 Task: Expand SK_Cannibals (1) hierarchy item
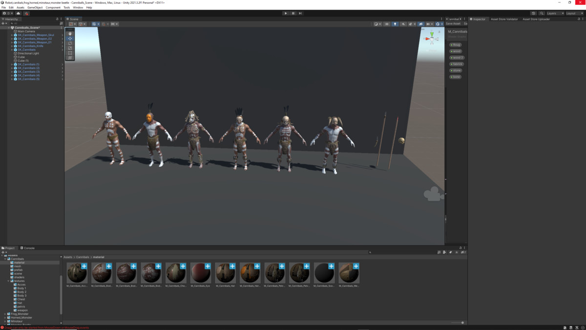pyautogui.click(x=12, y=65)
